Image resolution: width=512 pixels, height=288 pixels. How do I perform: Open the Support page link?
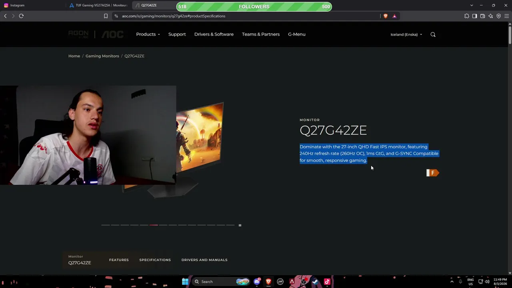[177, 34]
